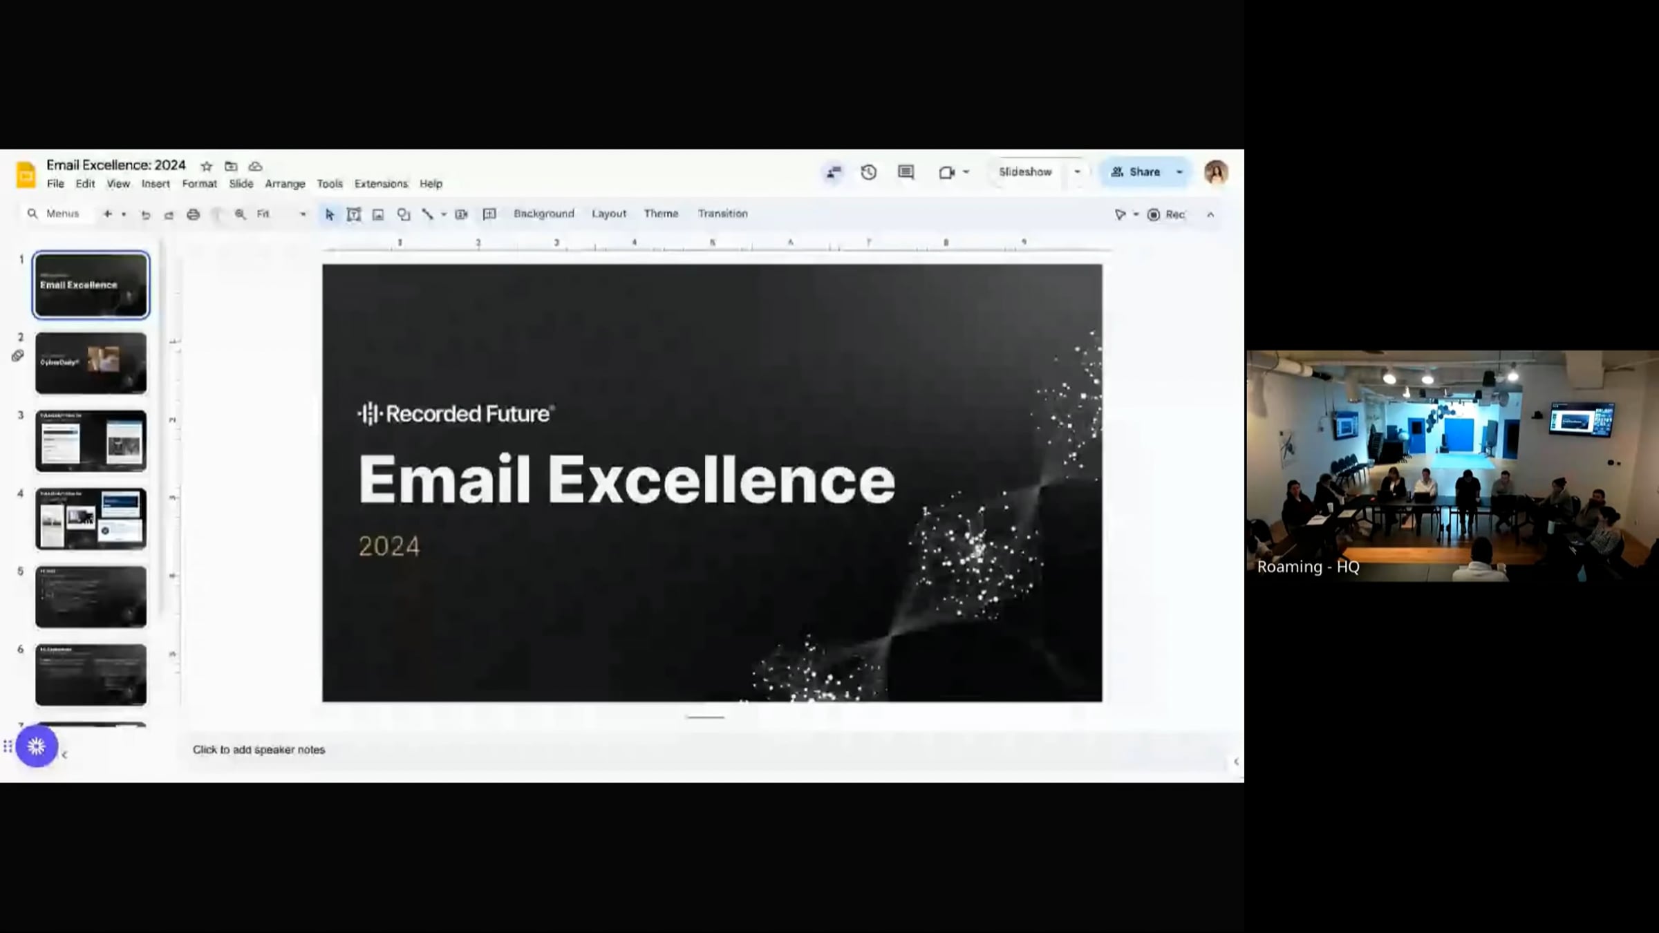Click the Transition button
This screenshot has height=933, width=1659.
(x=722, y=214)
